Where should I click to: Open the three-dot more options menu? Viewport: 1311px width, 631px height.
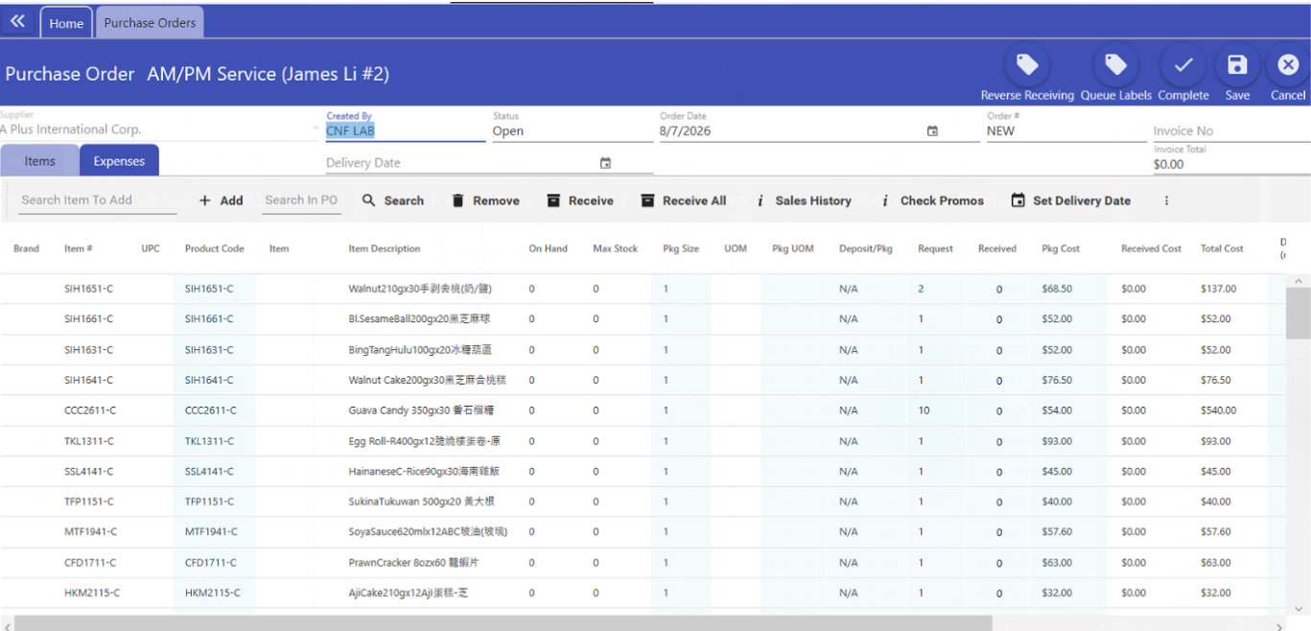1167,200
